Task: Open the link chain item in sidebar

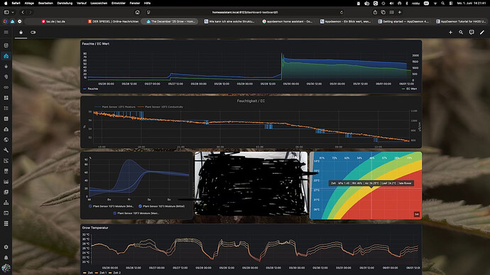Action: click(6, 87)
